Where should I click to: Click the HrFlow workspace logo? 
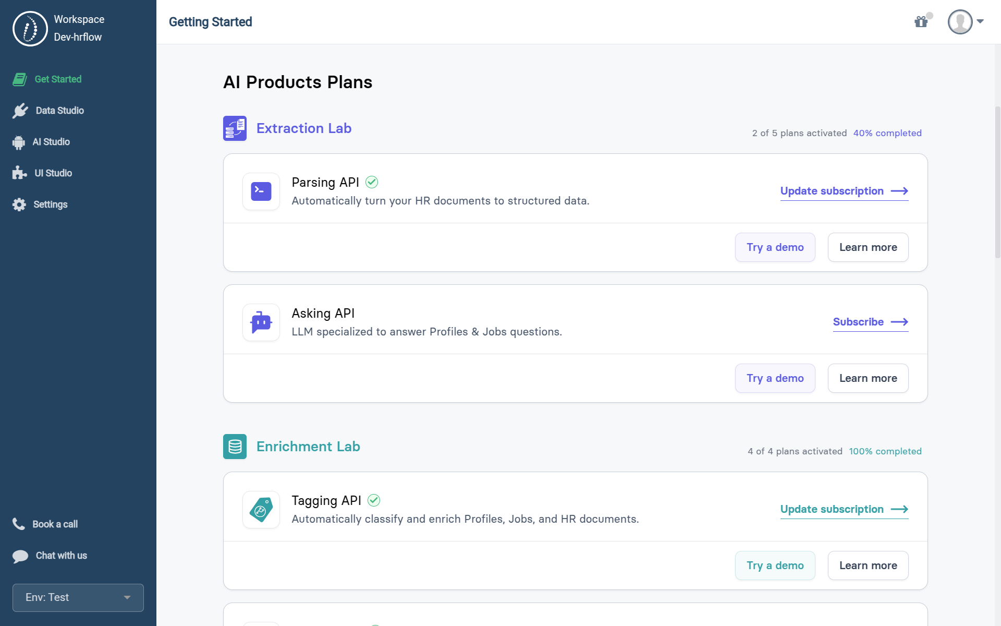point(30,29)
